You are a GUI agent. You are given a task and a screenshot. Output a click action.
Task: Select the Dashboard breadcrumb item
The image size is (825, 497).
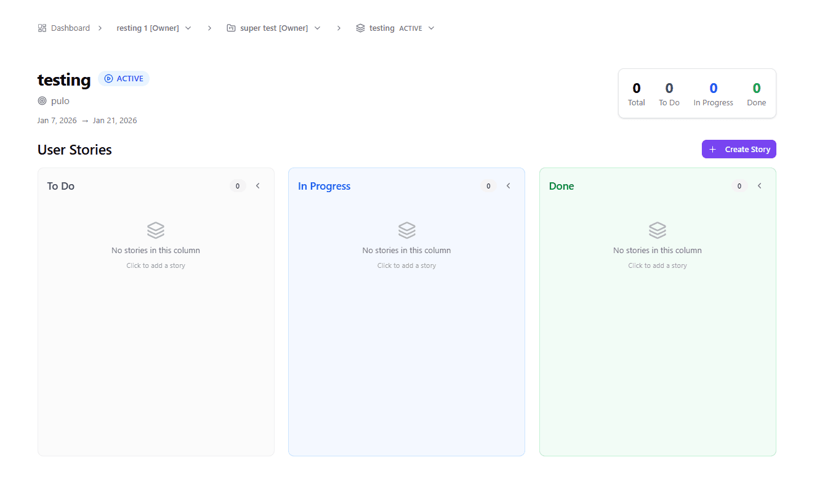click(69, 27)
